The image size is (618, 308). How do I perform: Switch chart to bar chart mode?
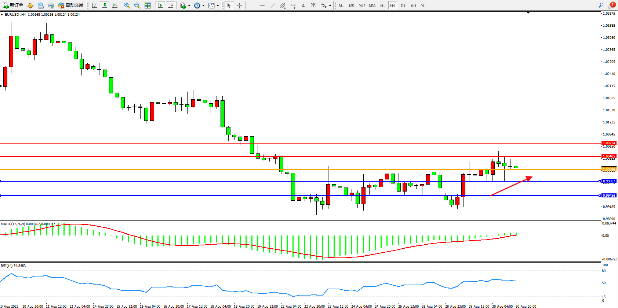[x=94, y=5]
